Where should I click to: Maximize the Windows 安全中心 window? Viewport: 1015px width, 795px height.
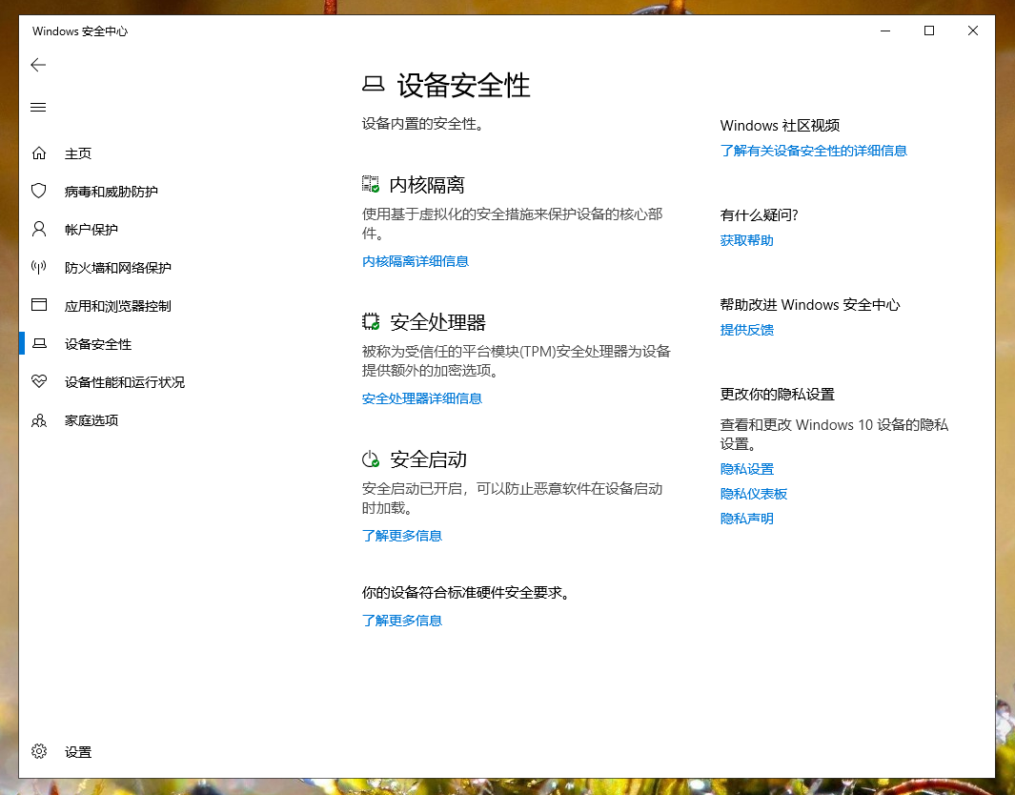(929, 31)
